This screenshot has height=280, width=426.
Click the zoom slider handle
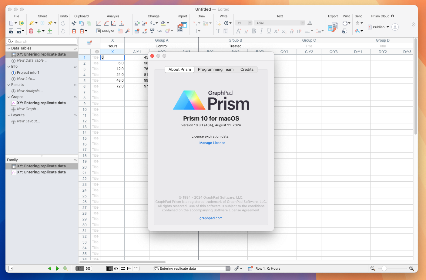(384, 268)
